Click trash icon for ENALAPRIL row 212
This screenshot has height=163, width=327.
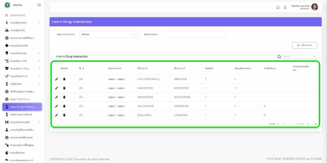click(x=64, y=115)
